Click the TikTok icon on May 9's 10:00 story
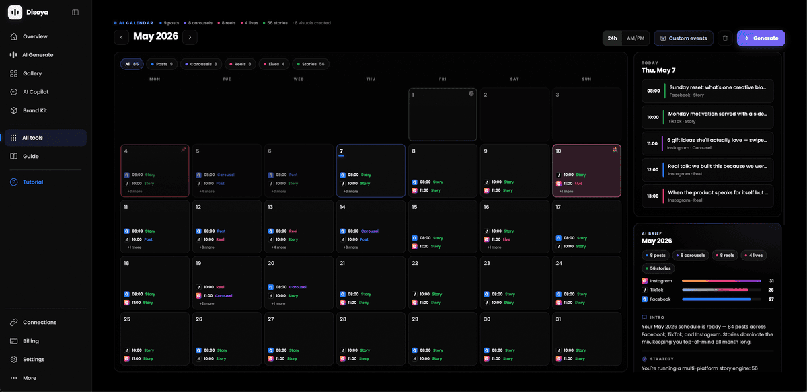 (487, 182)
